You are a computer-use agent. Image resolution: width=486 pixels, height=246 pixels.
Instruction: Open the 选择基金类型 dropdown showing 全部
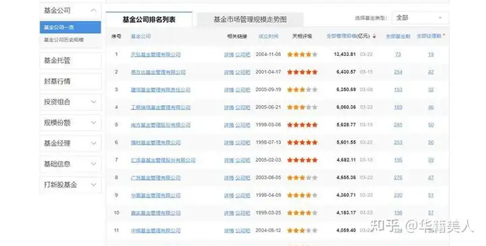[420, 18]
